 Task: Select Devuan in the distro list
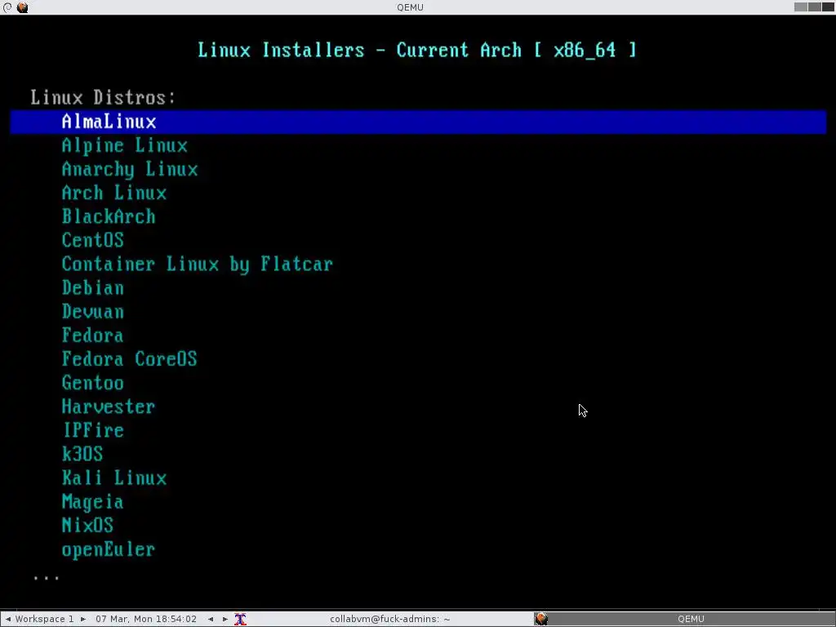[x=93, y=311]
